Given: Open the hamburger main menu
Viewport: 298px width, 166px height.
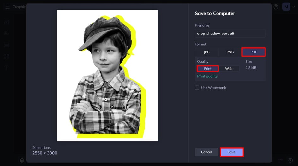Looking at the screenshot, I should coord(7,7).
